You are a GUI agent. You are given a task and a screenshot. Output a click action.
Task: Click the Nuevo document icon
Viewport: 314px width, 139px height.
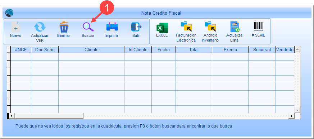pos(15,27)
